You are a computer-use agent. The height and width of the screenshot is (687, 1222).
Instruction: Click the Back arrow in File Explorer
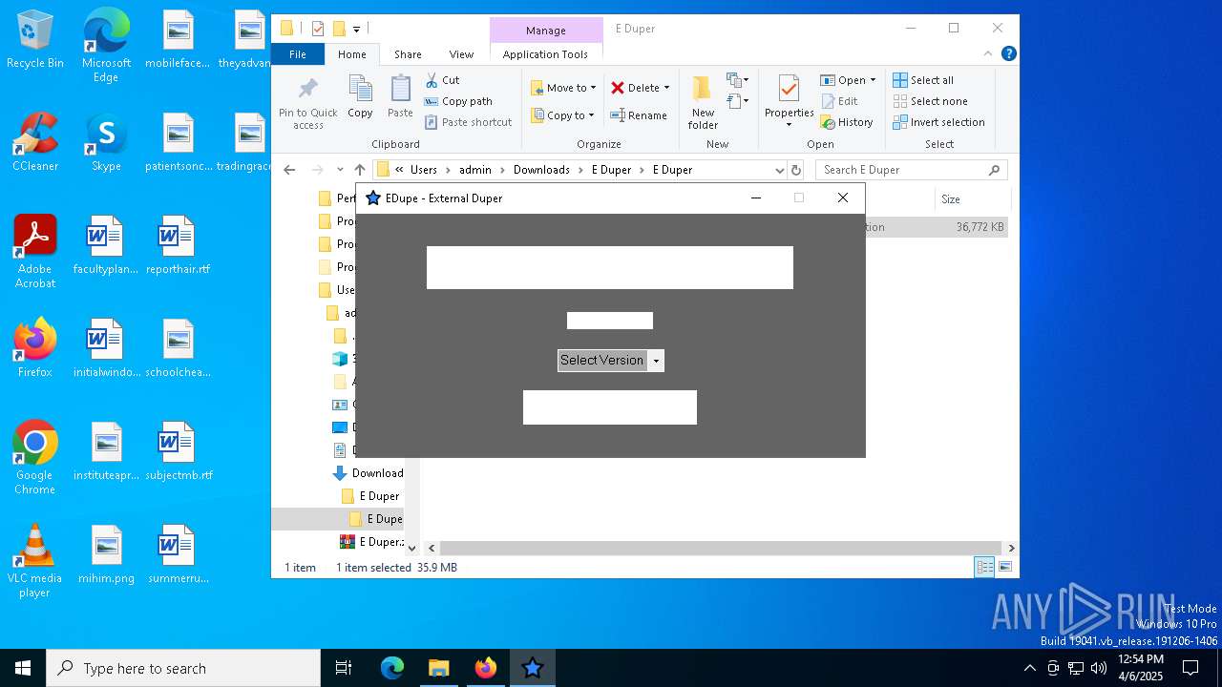click(290, 170)
